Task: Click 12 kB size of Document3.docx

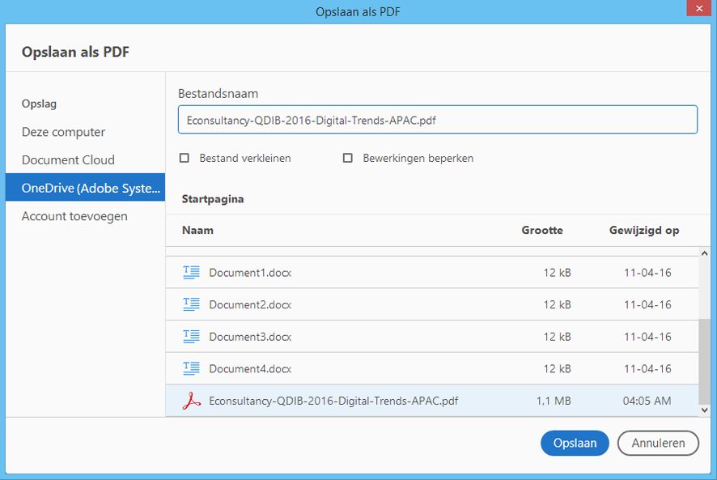Action: coord(557,337)
